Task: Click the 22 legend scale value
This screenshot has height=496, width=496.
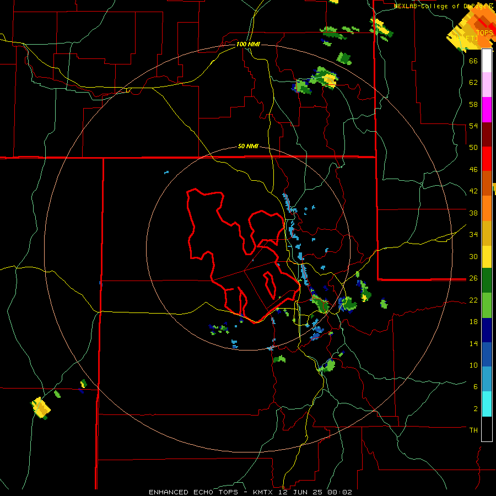Action: tap(473, 300)
